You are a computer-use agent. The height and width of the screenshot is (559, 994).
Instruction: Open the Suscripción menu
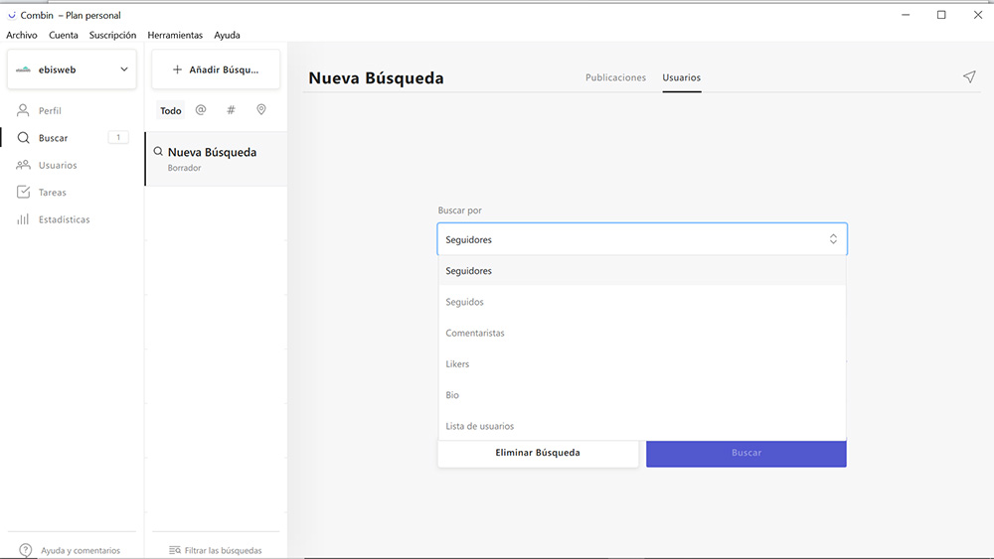113,35
